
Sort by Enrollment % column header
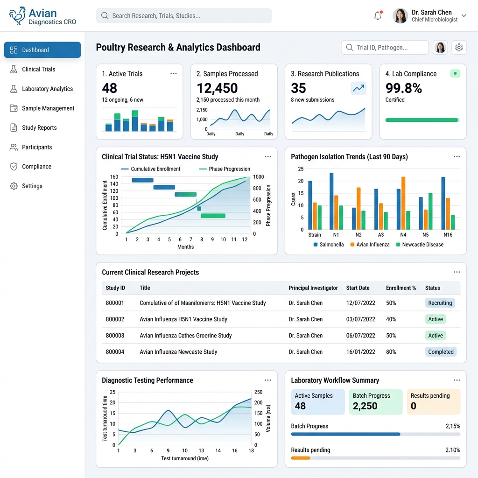point(401,288)
